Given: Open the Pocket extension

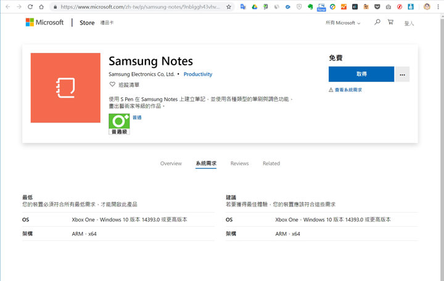Looking at the screenshot, I should pos(377,7).
